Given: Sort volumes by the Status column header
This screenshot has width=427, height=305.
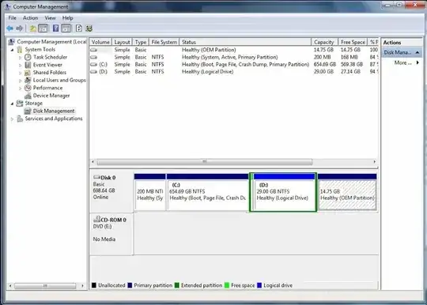Looking at the screenshot, I should 245,42.
